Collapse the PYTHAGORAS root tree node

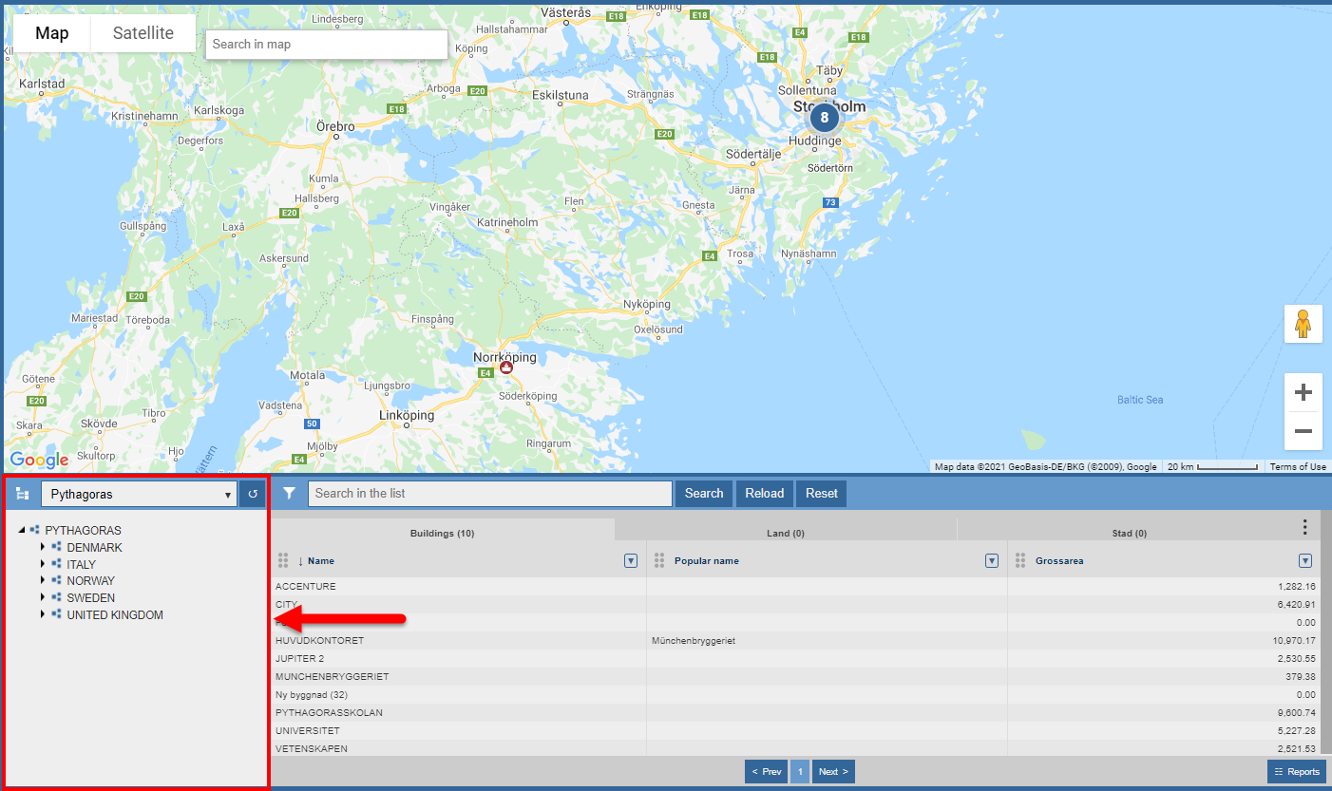[22, 531]
